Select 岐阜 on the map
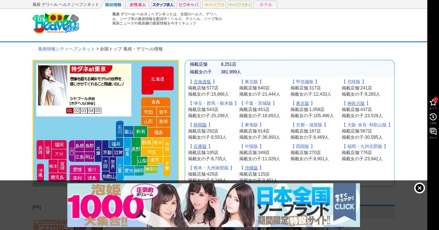The width and height of the screenshot is (439, 230). tap(127, 151)
